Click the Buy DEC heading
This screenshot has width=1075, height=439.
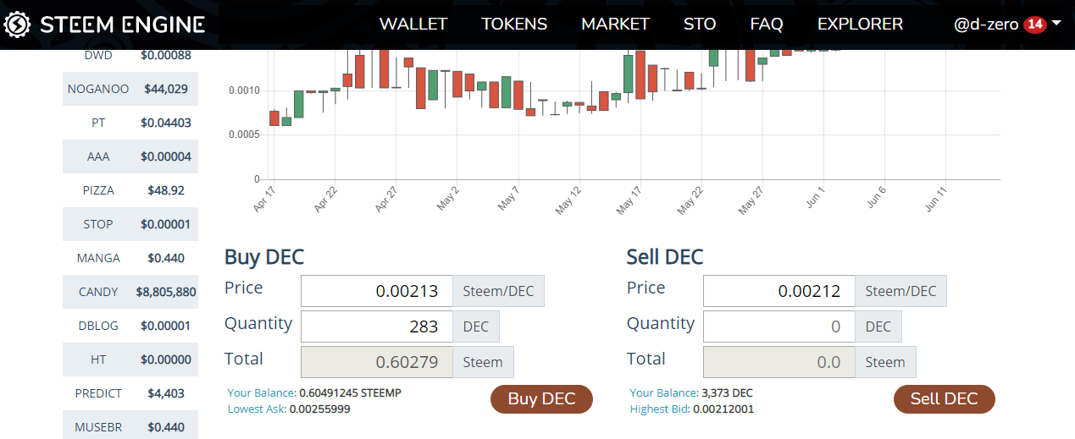click(x=264, y=257)
